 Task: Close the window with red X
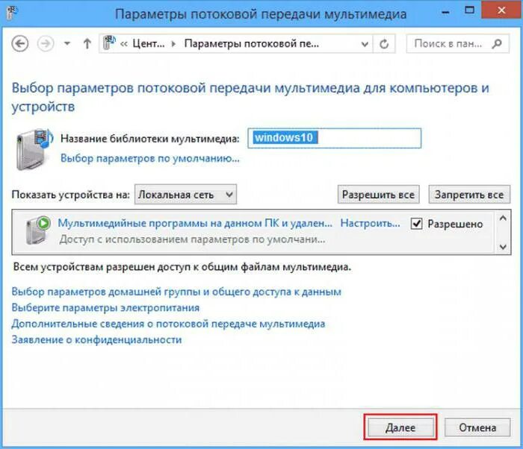point(501,10)
